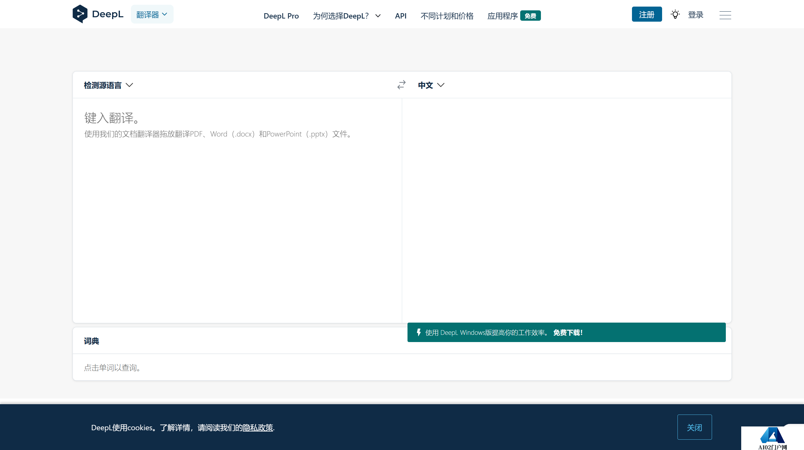Open the 隐私政策 privacy policy link

tap(258, 427)
